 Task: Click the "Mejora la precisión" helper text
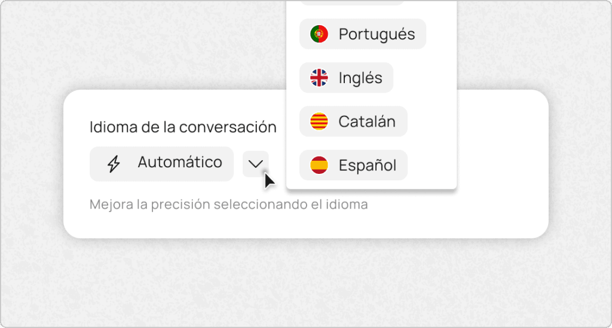228,205
